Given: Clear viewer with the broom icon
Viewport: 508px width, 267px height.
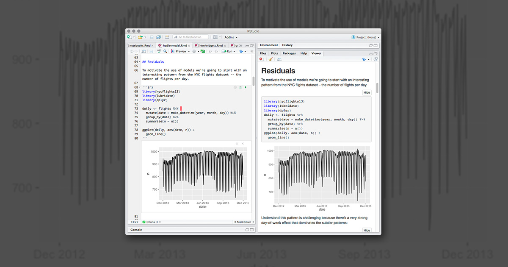Looking at the screenshot, I should 271,59.
